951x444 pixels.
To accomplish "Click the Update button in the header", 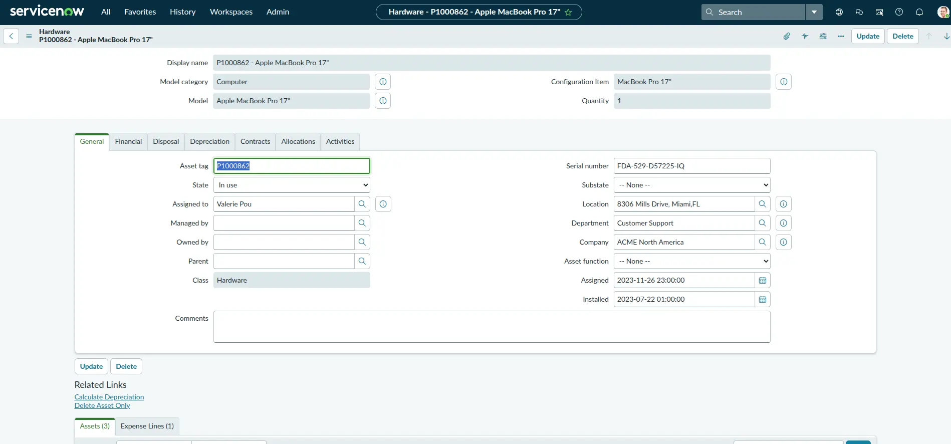I will coord(868,36).
